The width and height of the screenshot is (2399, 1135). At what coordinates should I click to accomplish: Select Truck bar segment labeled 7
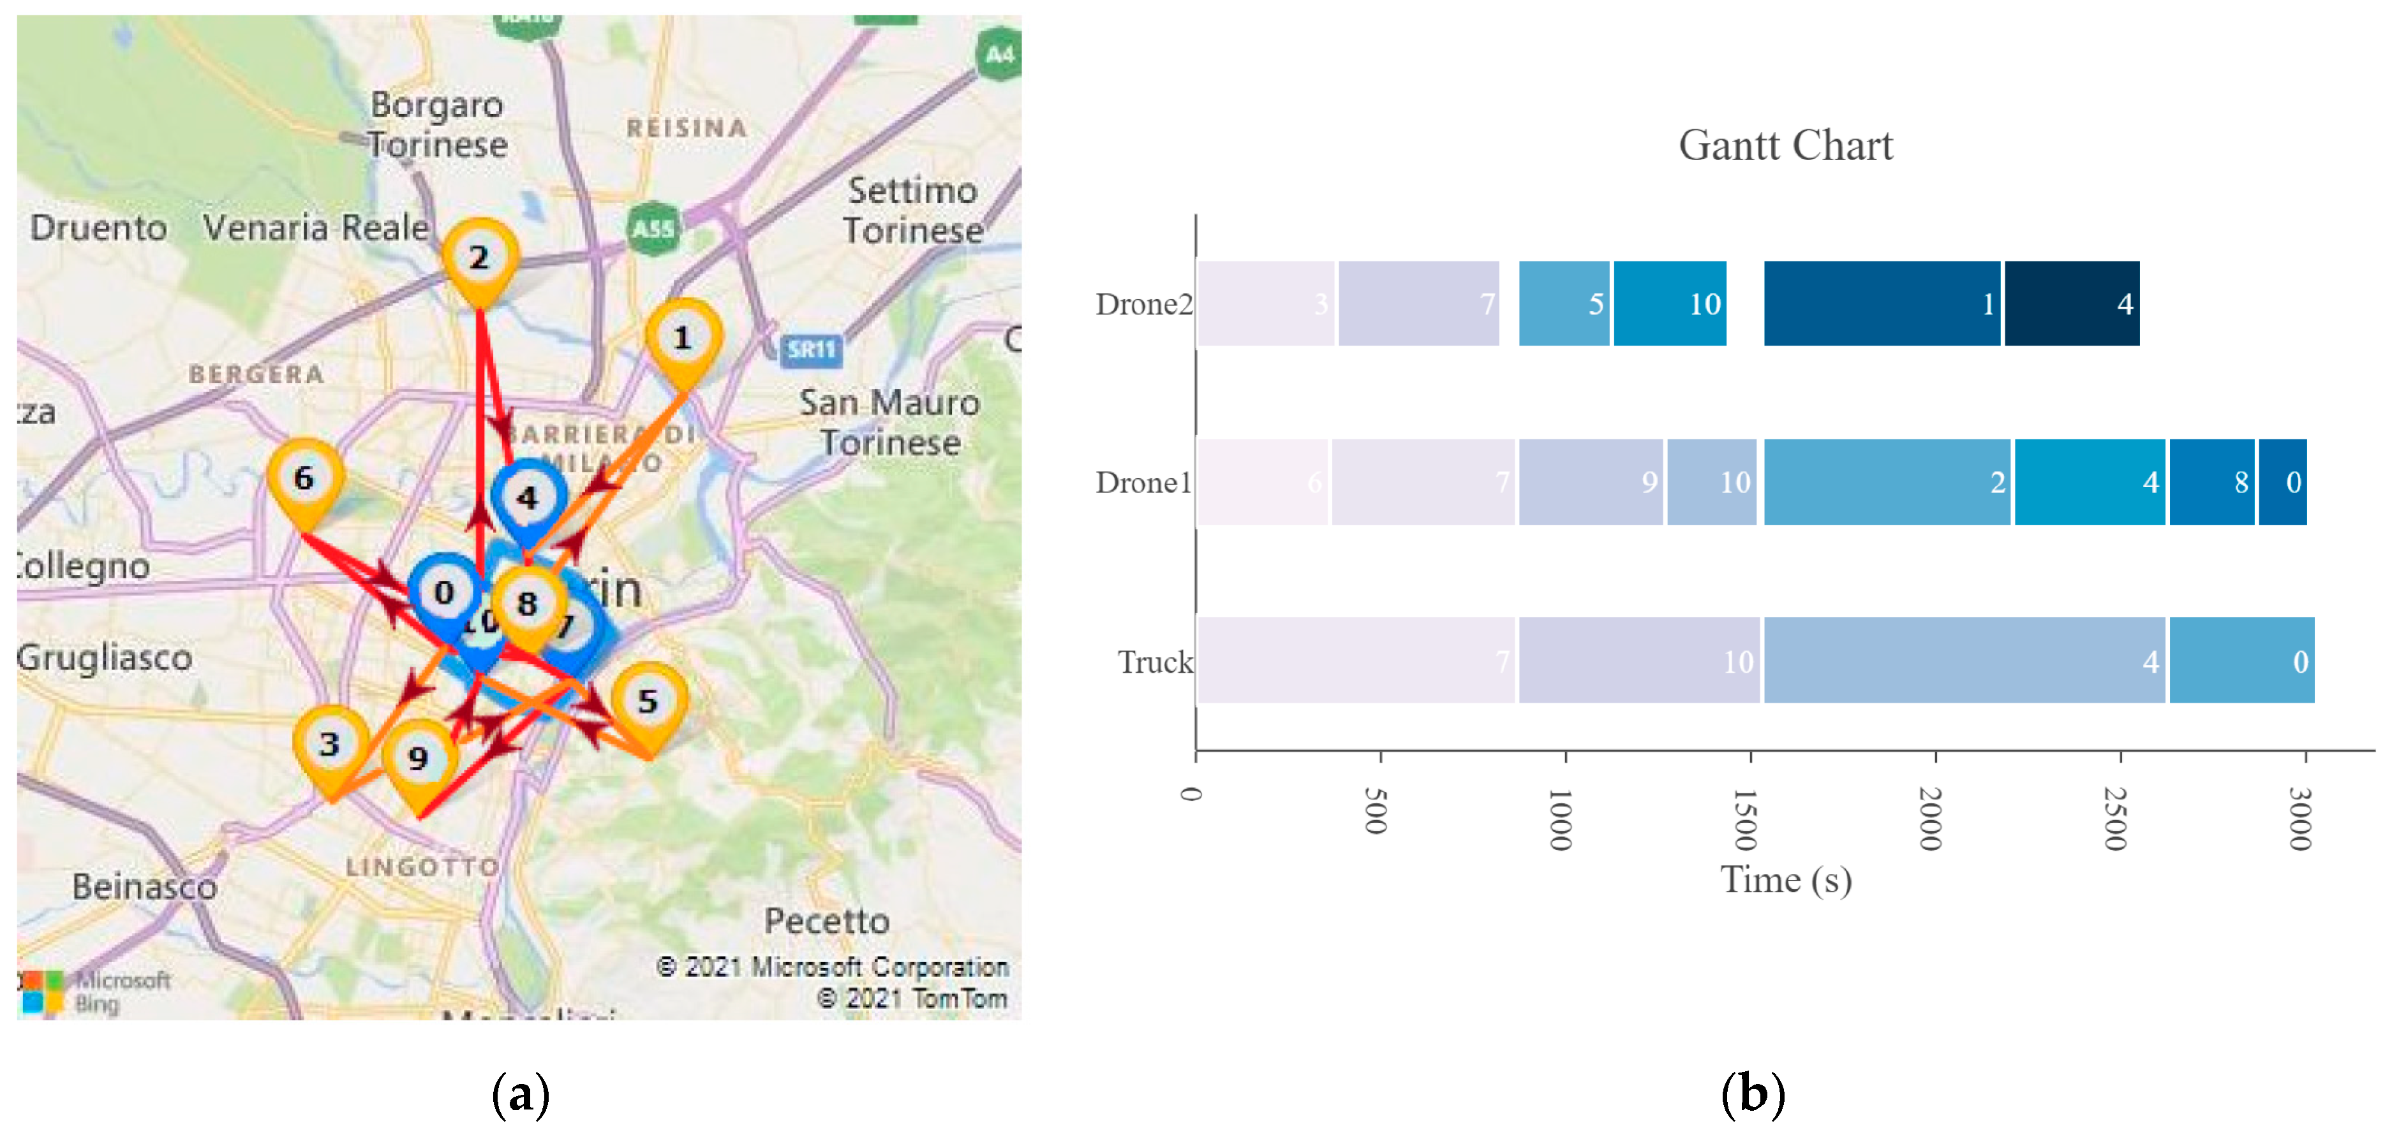1356,660
